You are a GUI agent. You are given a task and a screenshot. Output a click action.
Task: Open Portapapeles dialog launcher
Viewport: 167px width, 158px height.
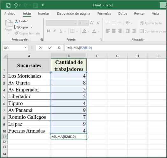click(41, 40)
